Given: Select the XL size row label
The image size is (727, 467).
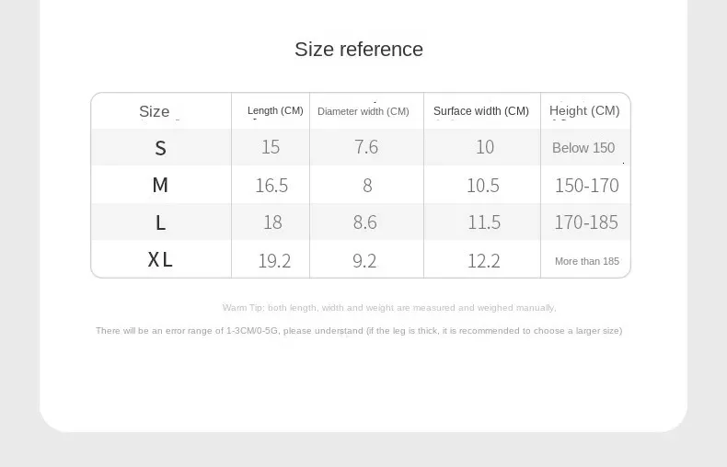Looking at the screenshot, I should pos(160,260).
